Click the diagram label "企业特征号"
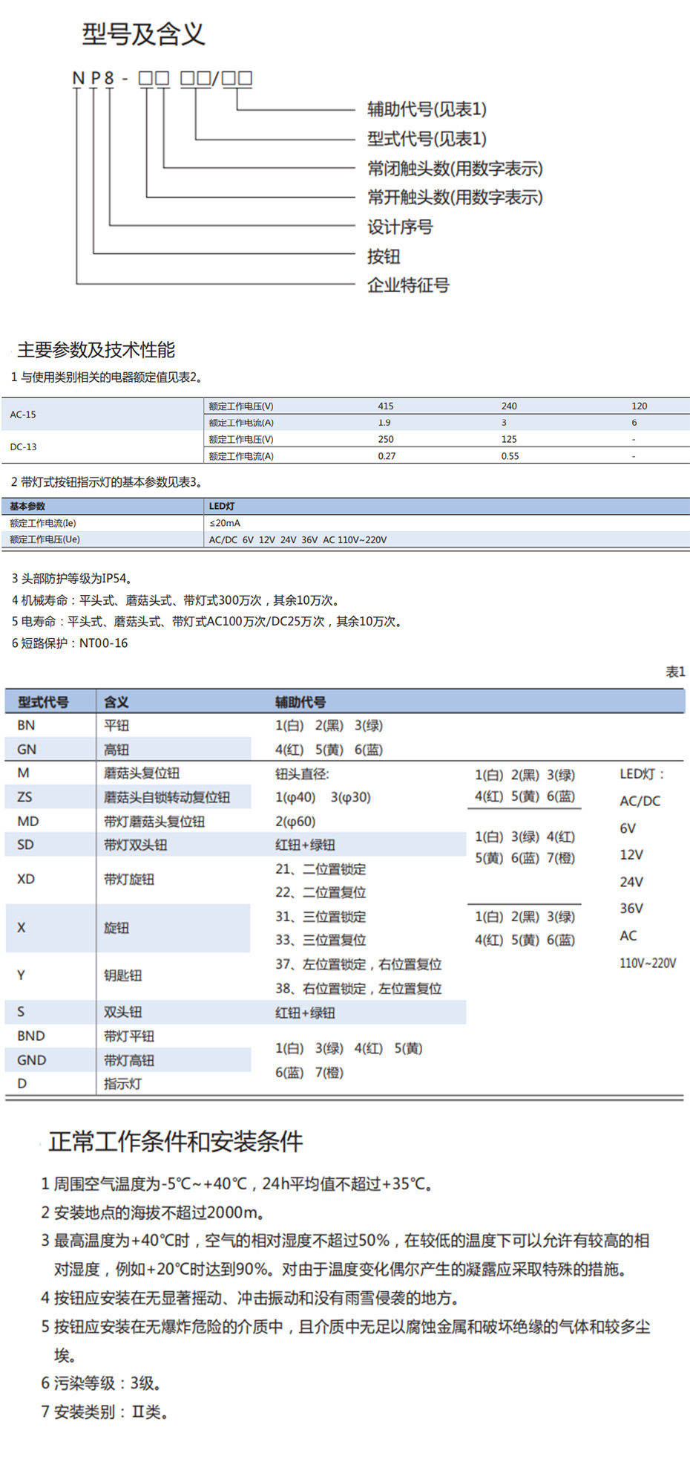The image size is (690, 1465). pos(408,285)
